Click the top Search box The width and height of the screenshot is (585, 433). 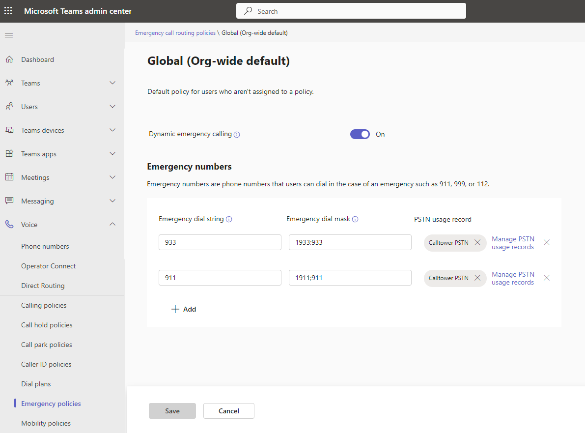click(351, 11)
